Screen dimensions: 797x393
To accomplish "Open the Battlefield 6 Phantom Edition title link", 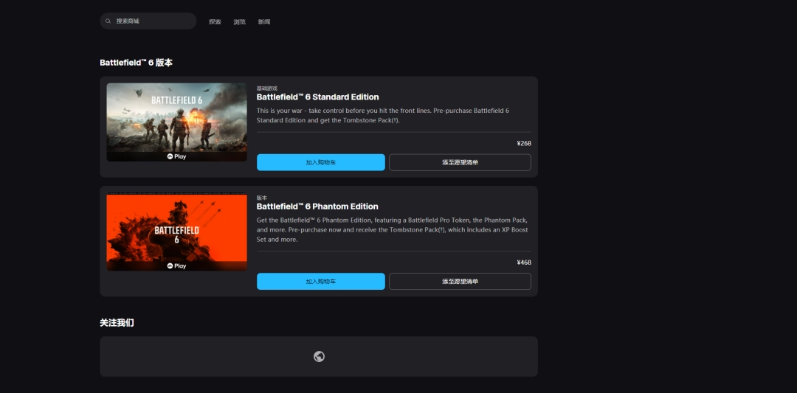I will pos(317,206).
